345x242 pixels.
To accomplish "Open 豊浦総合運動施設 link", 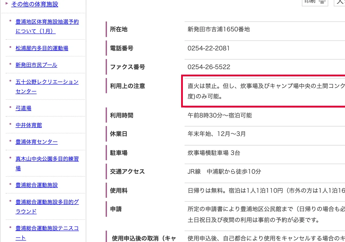I will click(37, 185).
